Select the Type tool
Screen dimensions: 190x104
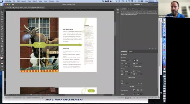pos(2,22)
